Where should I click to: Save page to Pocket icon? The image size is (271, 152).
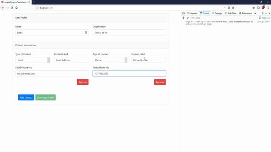click(x=229, y=8)
